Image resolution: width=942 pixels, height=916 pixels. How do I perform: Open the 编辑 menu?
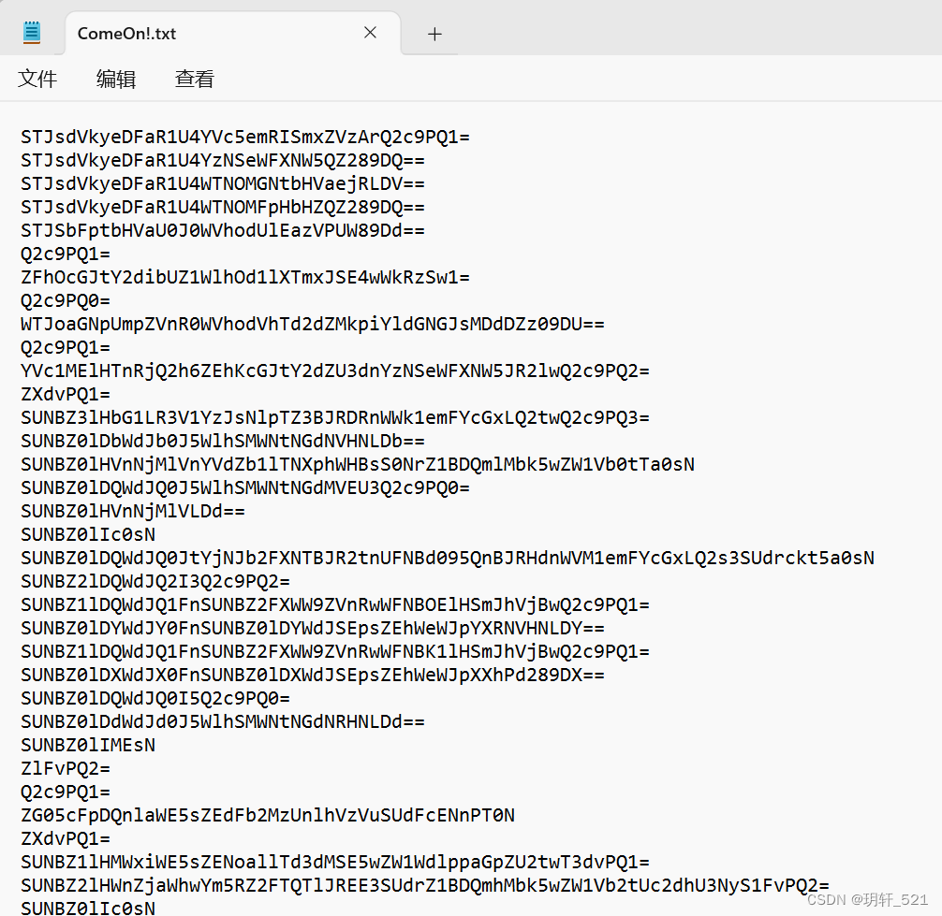(116, 79)
